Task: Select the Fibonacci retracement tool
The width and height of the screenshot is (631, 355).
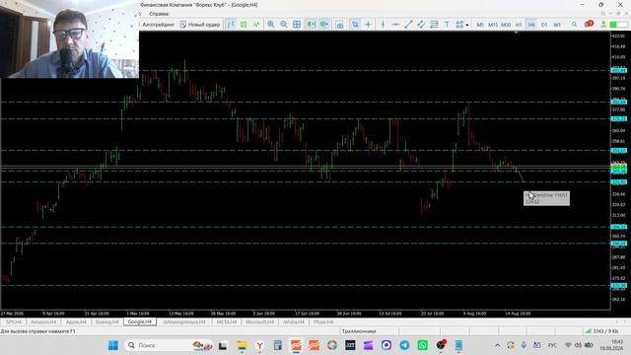Action: click(434, 25)
